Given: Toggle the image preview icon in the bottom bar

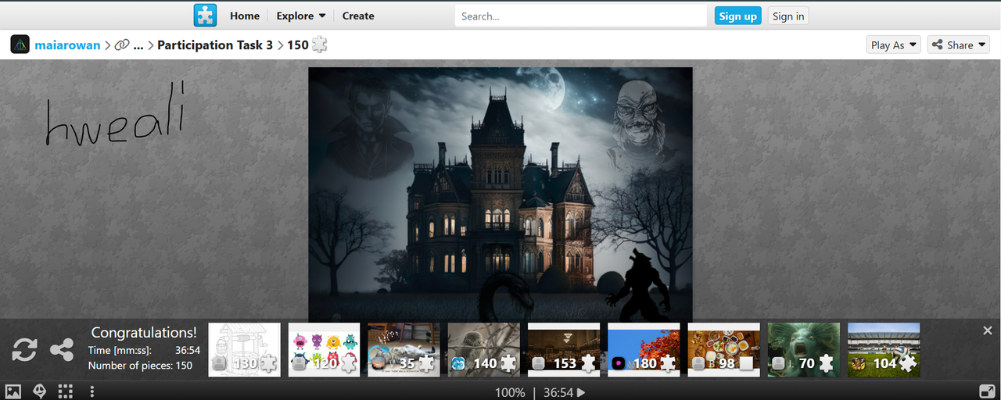Looking at the screenshot, I should coord(13,391).
